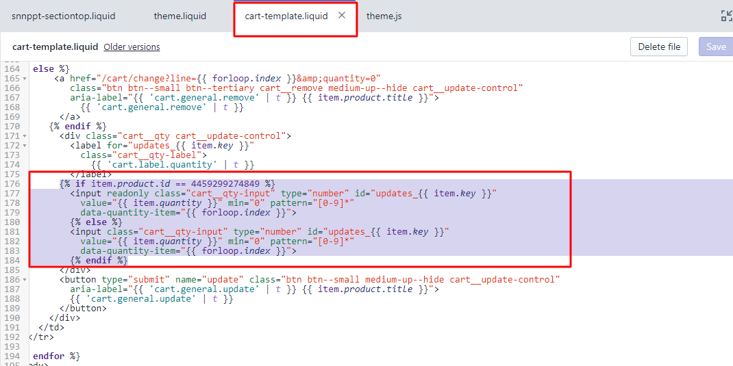Screen dimensions: 733x366
Task: Activate the cart-template.liquid tab label
Action: click(x=286, y=16)
